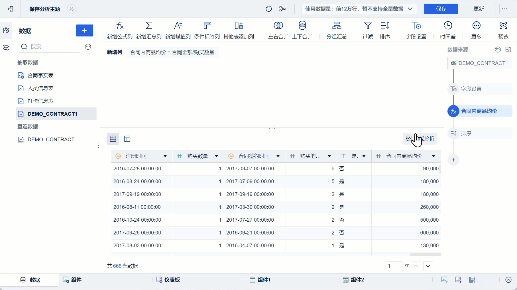The height and width of the screenshot is (290, 517).
Task: Click the 更新 button
Action: point(479,9)
